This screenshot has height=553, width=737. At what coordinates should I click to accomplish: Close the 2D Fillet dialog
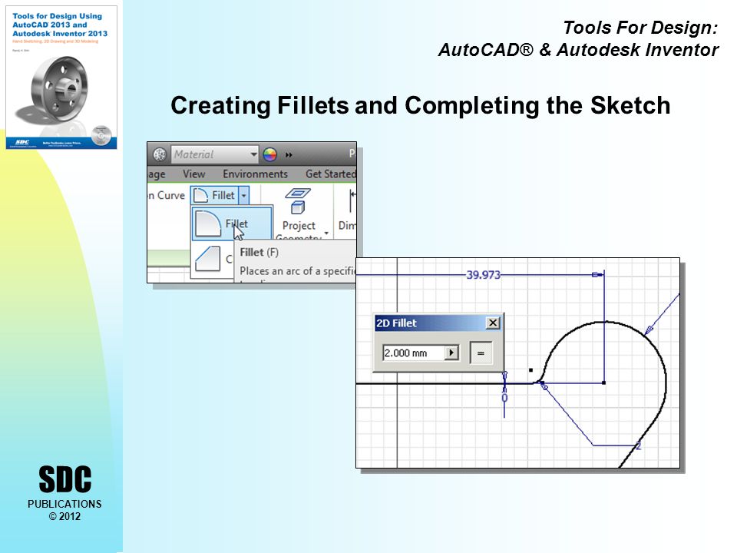click(x=493, y=323)
